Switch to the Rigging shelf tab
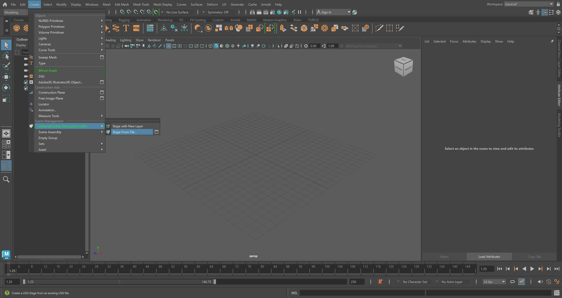The width and height of the screenshot is (562, 298). [124, 20]
